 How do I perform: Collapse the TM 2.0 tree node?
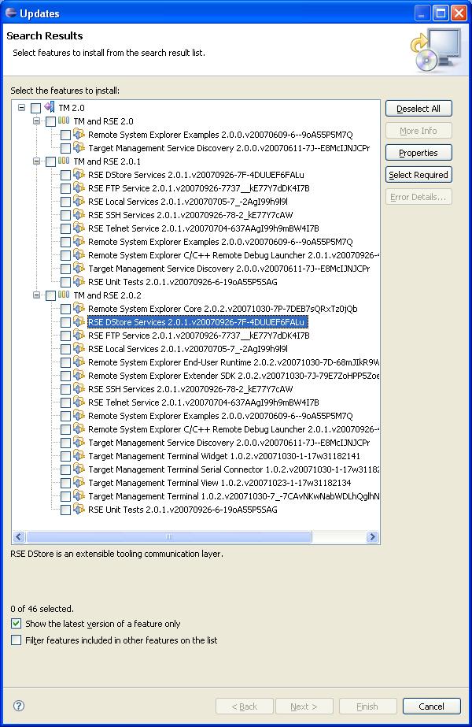[x=21, y=108]
